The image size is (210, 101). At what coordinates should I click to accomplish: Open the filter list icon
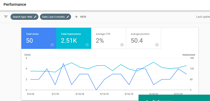[6, 17]
